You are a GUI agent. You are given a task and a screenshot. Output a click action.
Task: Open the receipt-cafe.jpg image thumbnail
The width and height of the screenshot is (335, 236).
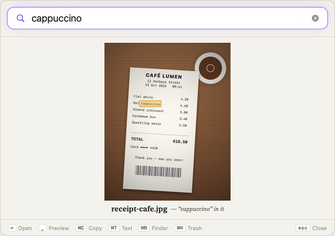tap(167, 121)
